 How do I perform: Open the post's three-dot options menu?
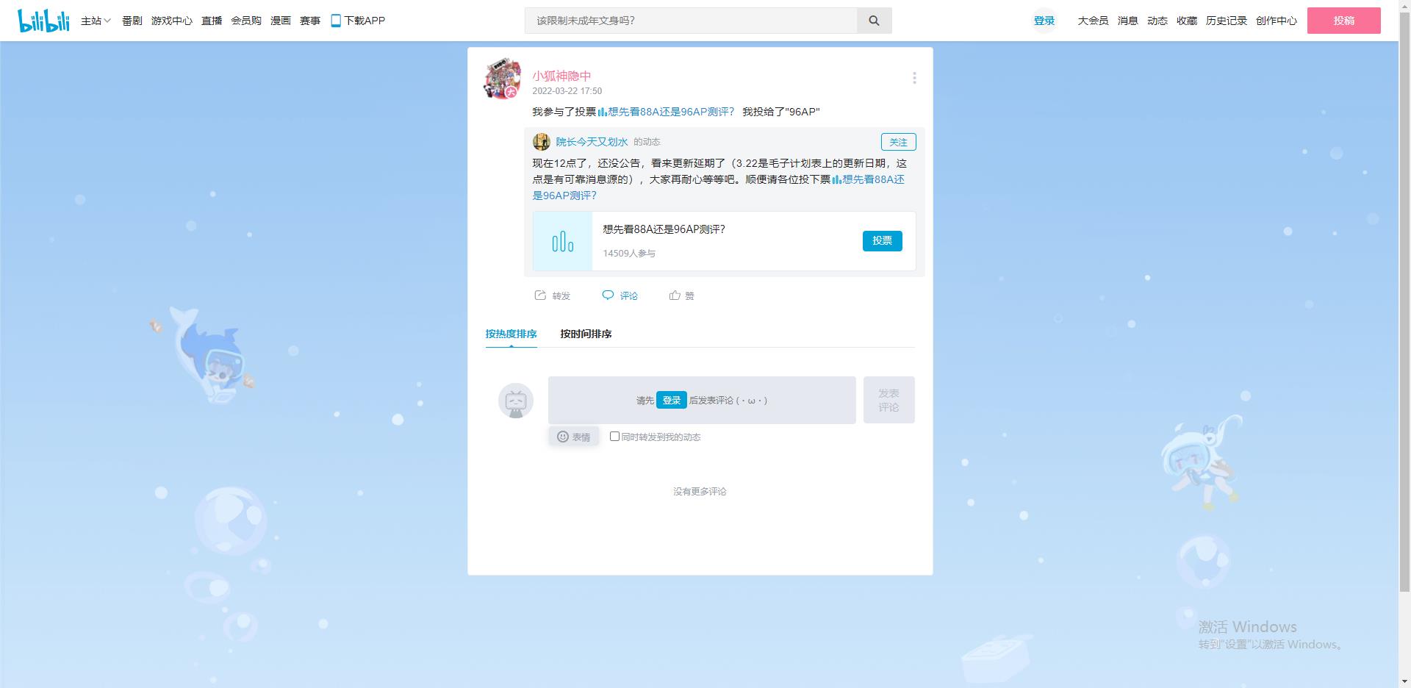click(914, 78)
